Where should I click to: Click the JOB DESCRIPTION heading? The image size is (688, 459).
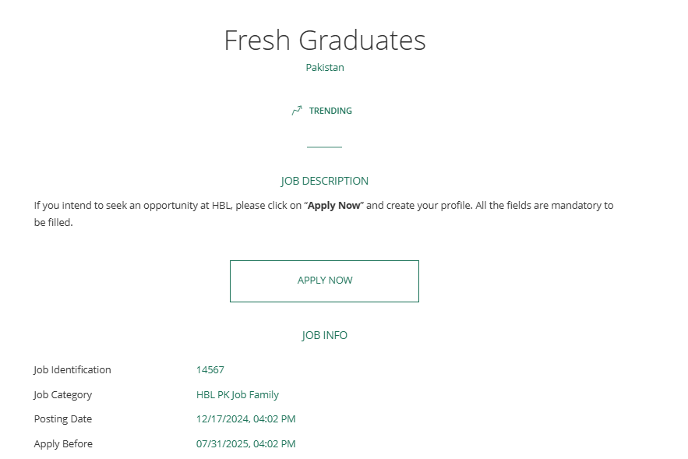coord(325,181)
